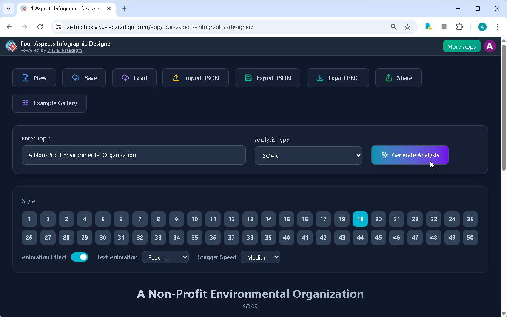Screen dimensions: 507x317
Task: Click the More Apps menu button
Action: tap(461, 46)
